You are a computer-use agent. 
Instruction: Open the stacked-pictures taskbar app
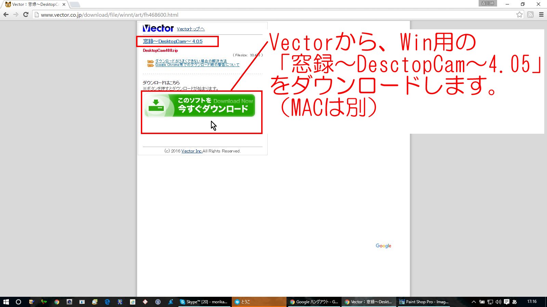(x=95, y=302)
